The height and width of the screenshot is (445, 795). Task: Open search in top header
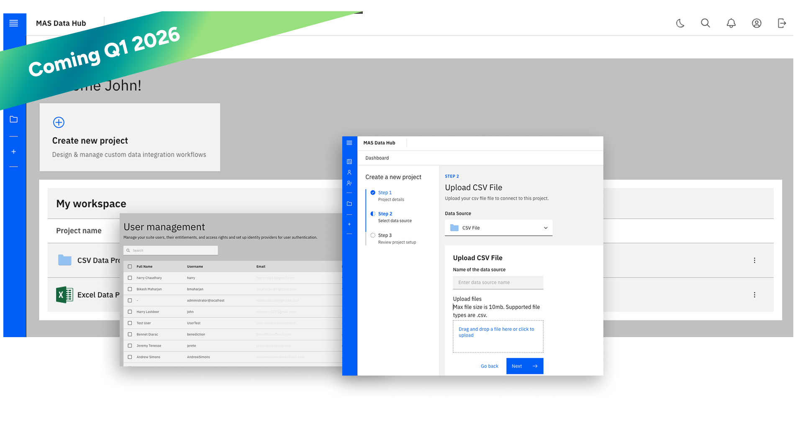[705, 23]
